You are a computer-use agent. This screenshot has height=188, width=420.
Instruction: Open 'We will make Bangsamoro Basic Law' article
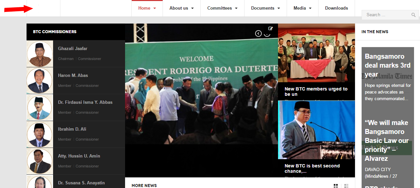click(387, 141)
